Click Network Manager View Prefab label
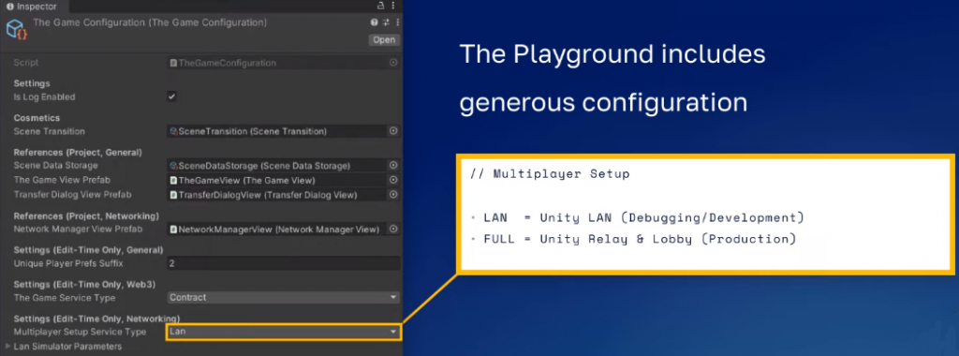959x356 pixels. click(x=78, y=229)
